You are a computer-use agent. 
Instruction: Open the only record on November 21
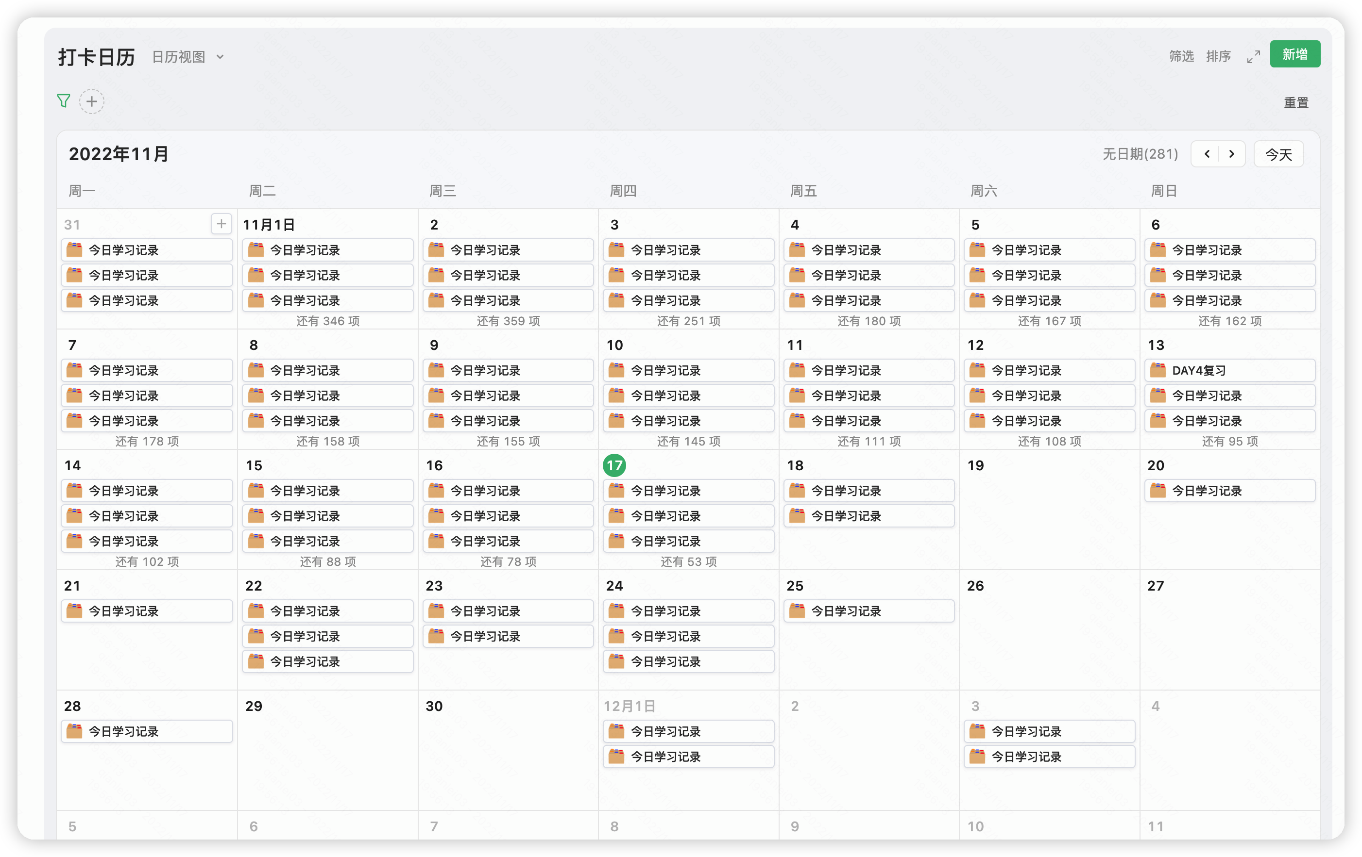click(147, 611)
